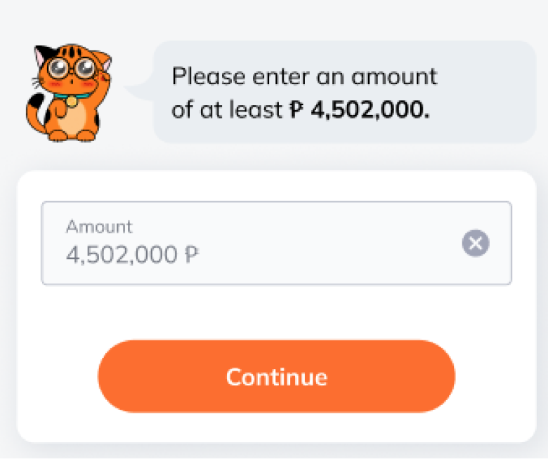Click the small Amount label
The image size is (548, 459).
[99, 227]
